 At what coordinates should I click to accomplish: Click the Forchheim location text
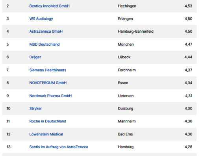click(x=127, y=70)
